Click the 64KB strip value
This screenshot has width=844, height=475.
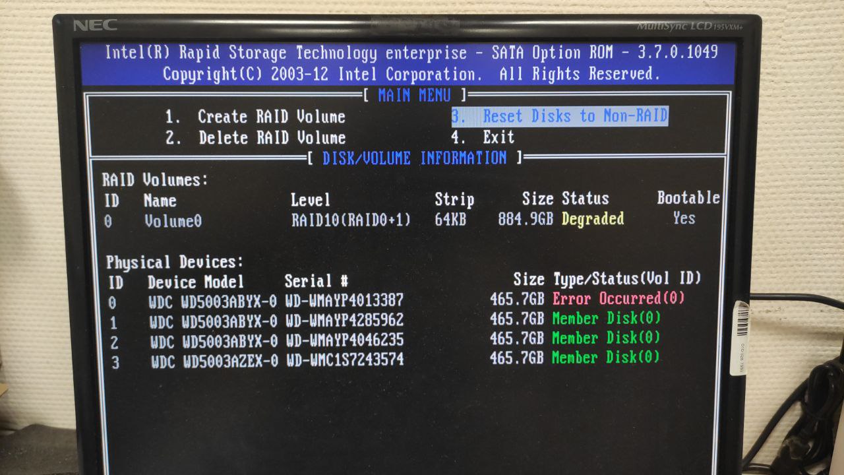coord(450,219)
